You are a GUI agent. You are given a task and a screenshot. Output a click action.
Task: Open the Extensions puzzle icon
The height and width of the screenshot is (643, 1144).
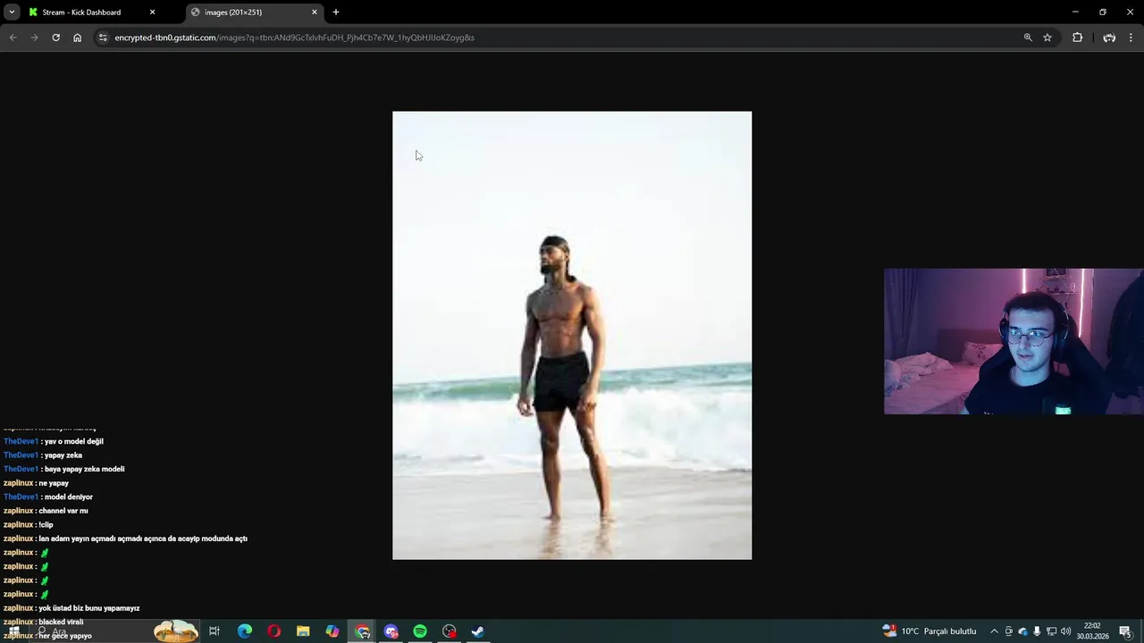tap(1077, 38)
